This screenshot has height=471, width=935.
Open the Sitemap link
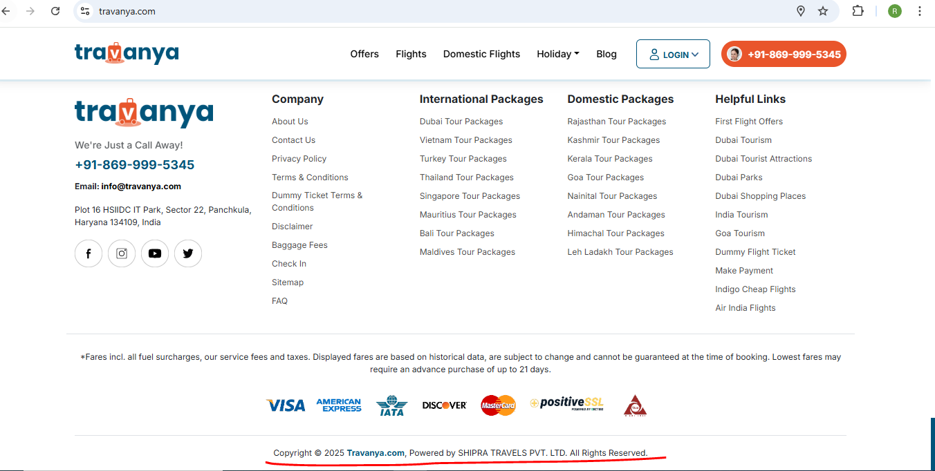point(288,282)
